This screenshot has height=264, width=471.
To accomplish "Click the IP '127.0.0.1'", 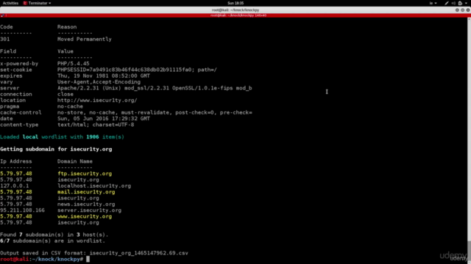I will (x=15, y=186).
